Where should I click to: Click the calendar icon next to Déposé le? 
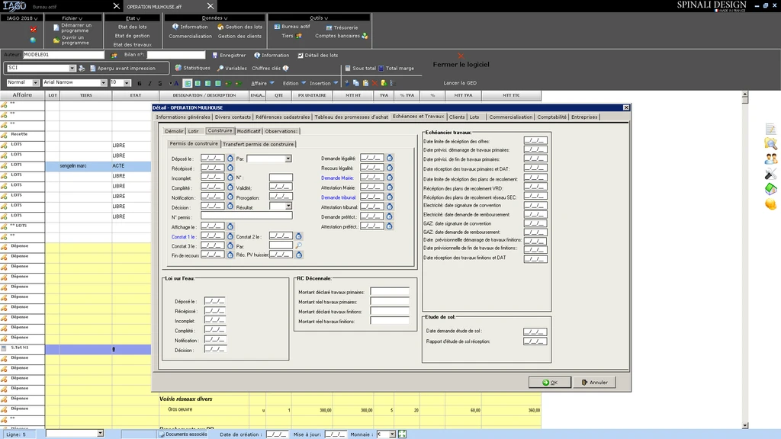point(230,159)
